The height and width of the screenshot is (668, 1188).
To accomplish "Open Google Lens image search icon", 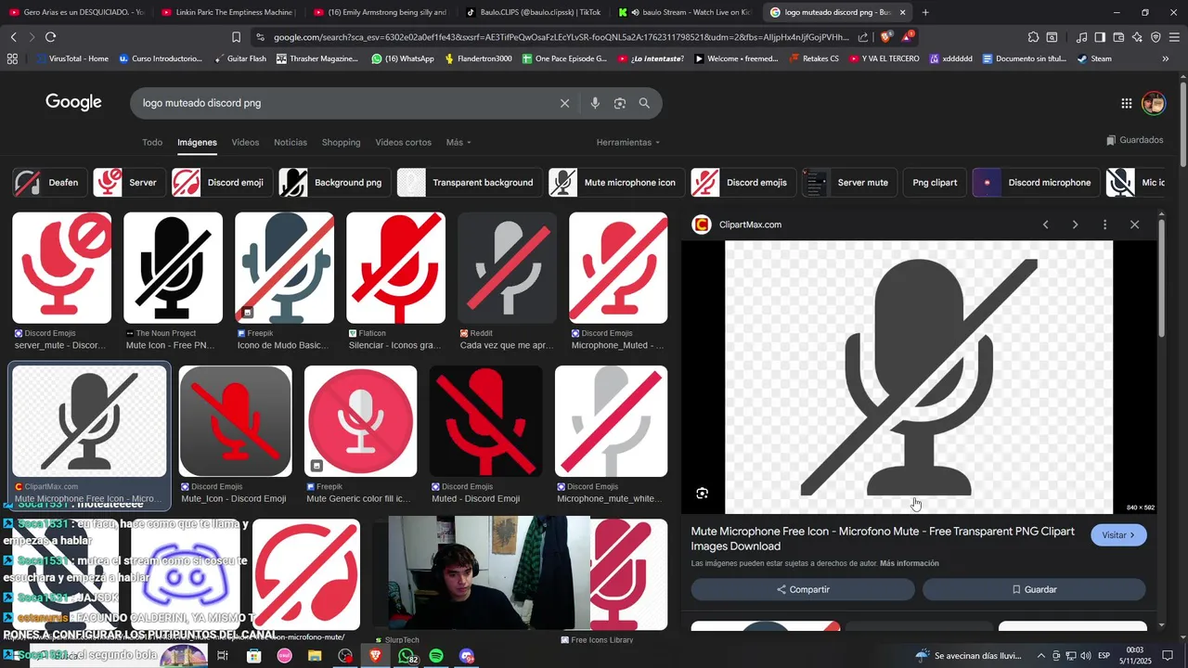I will [x=620, y=103].
